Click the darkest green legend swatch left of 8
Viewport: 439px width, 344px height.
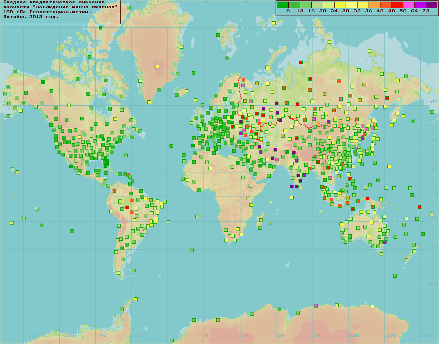pos(283,5)
